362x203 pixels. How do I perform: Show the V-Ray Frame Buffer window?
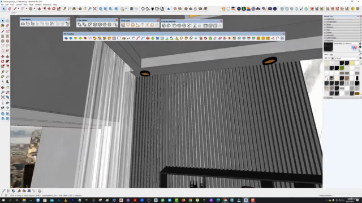[205, 26]
